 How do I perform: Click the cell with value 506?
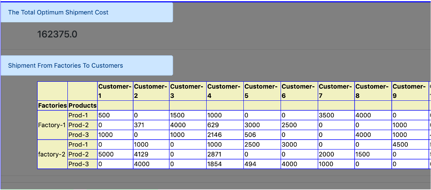(262, 135)
